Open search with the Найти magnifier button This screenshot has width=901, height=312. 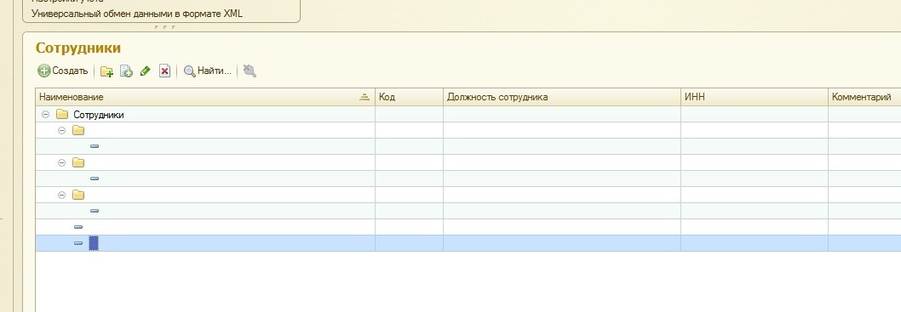208,71
